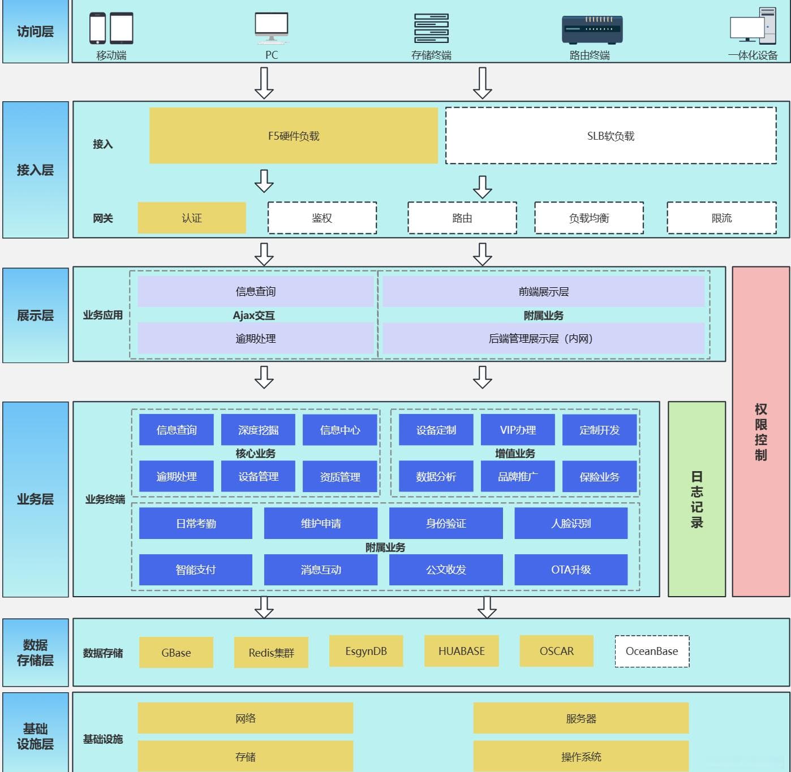
Task: Select the 信息中心 block
Action: pyautogui.click(x=340, y=430)
